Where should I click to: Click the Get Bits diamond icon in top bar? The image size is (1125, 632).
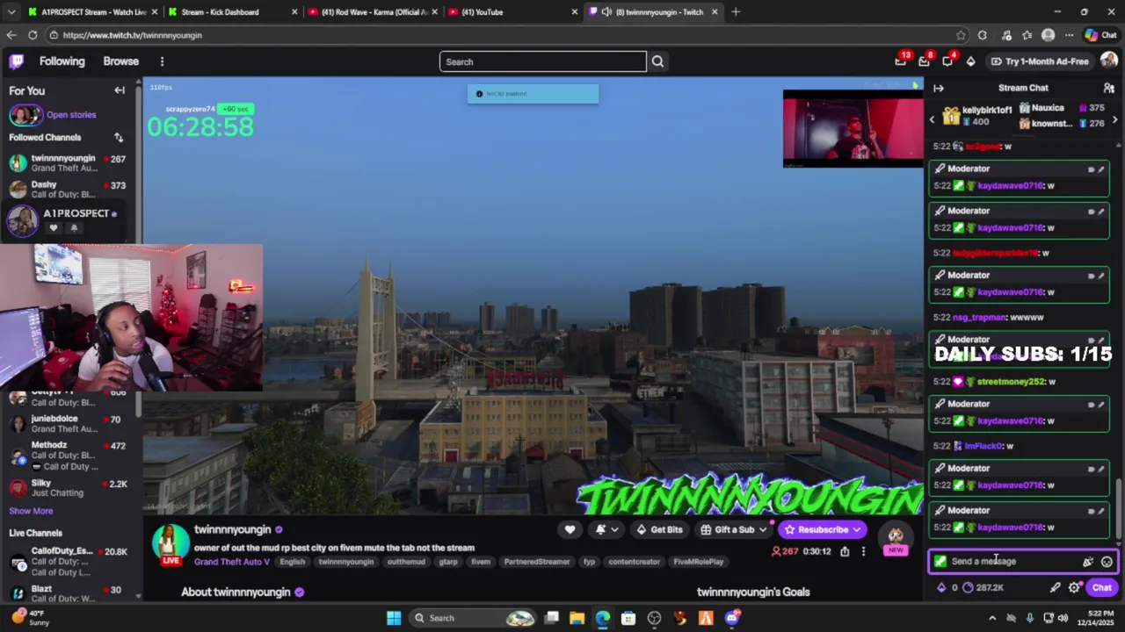tap(970, 61)
